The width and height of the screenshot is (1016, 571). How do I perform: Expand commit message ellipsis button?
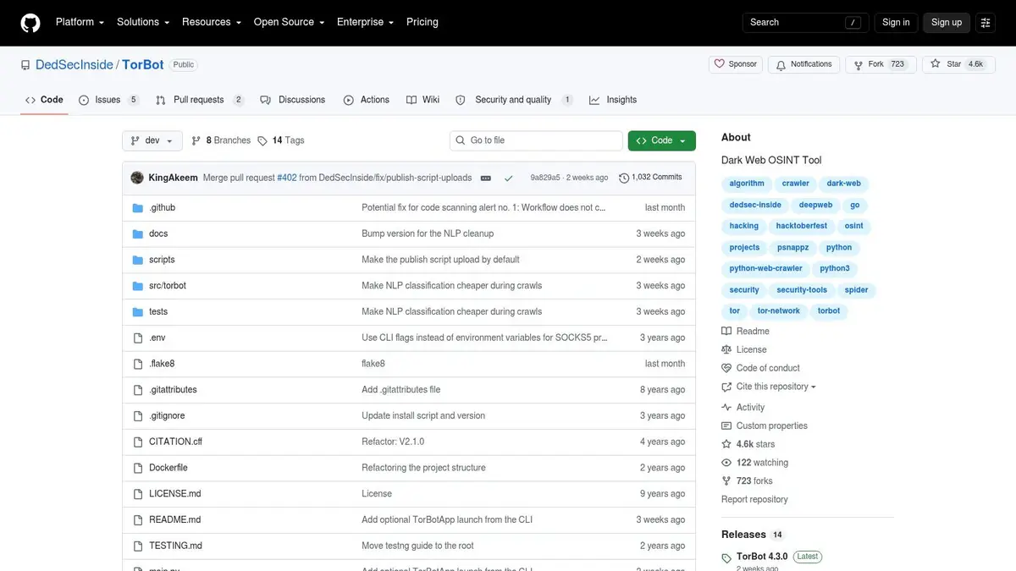pos(487,178)
